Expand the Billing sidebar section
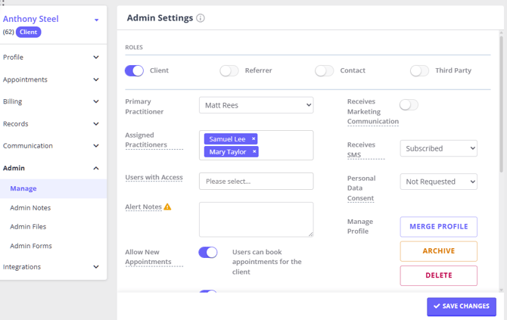Image resolution: width=507 pixels, height=320 pixels. pos(53,101)
